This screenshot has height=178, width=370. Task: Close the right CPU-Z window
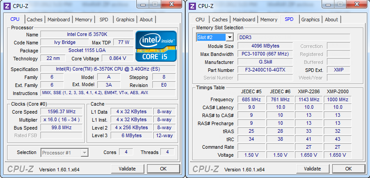pos(357,4)
